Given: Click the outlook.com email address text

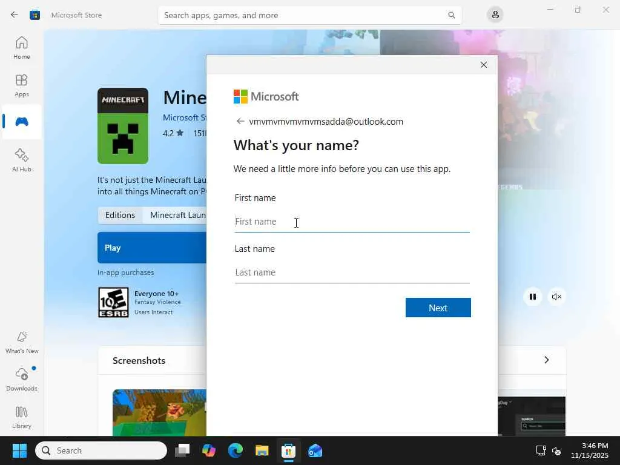Looking at the screenshot, I should click(326, 121).
